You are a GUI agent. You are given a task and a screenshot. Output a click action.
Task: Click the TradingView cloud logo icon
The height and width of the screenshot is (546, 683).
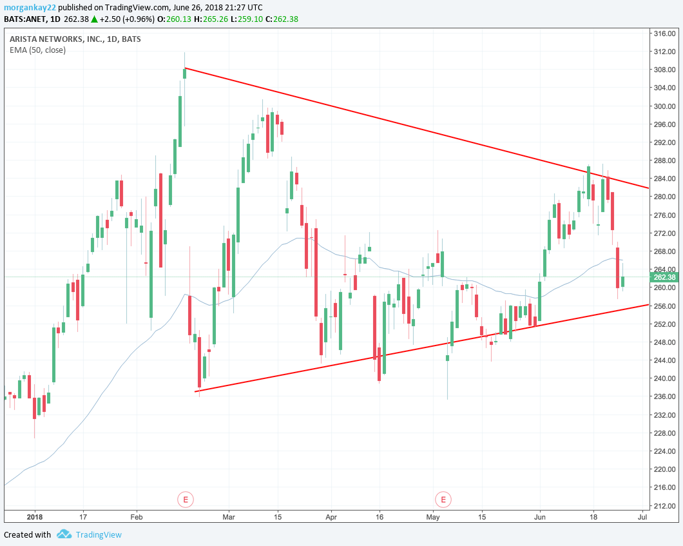(64, 534)
